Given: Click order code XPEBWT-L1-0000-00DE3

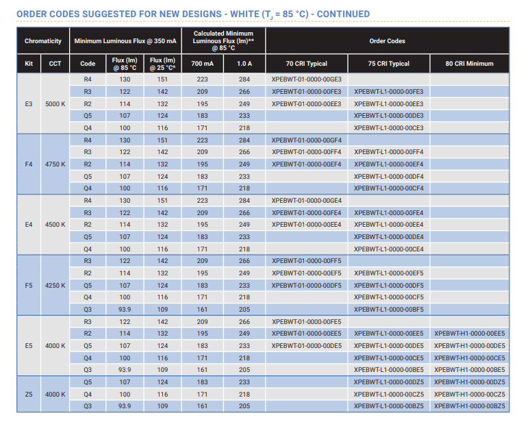Looking at the screenshot, I should tap(389, 116).
